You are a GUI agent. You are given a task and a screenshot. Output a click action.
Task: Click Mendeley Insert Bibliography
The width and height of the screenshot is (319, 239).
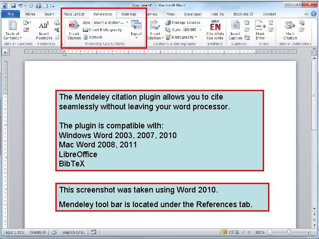(102, 30)
